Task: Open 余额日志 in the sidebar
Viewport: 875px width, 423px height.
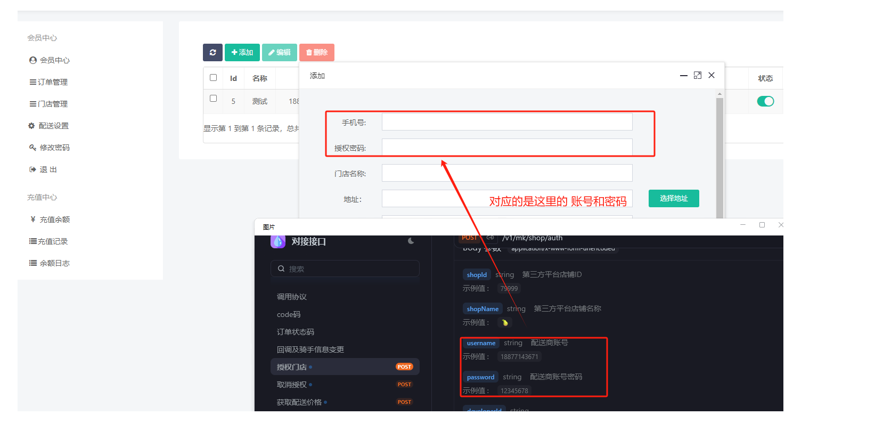Action: tap(50, 263)
